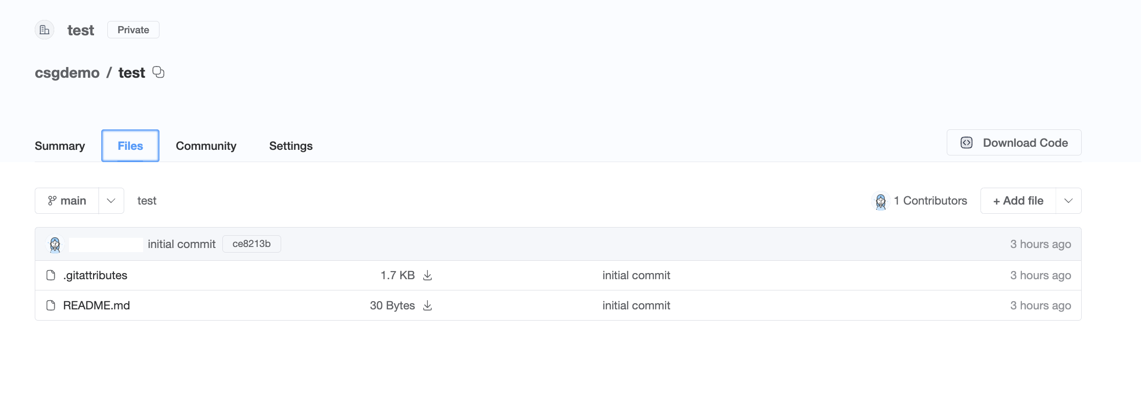Screen dimensions: 1141x405
Task: Download the .gitattributes file via arrow icon
Action: click(427, 276)
